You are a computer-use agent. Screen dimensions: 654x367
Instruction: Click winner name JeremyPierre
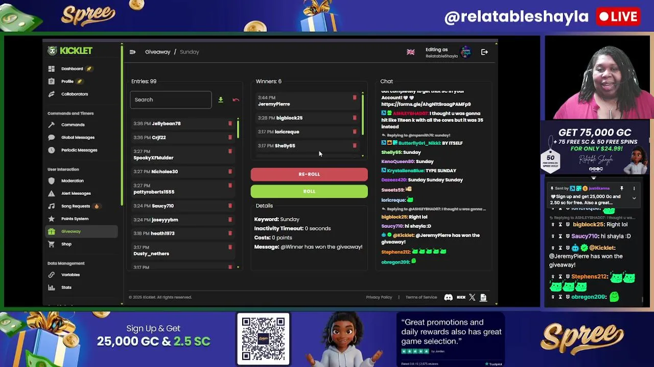pyautogui.click(x=274, y=104)
